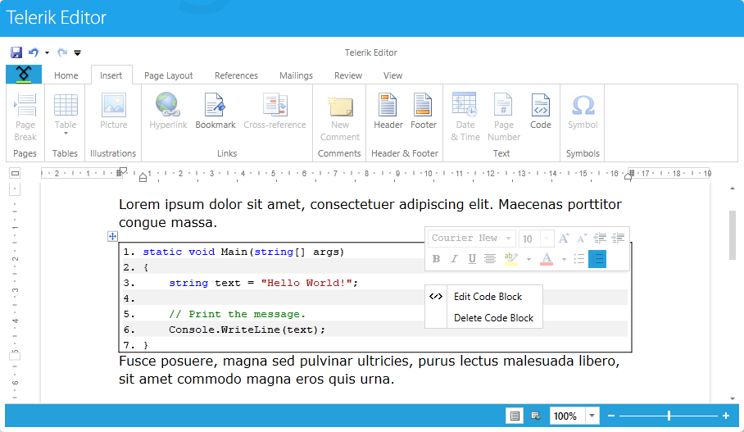Toggle the active numbered list button

[597, 259]
